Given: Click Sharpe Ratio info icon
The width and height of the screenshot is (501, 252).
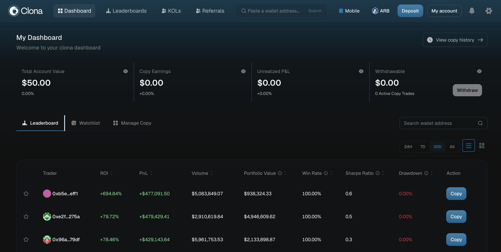Looking at the screenshot, I should 377,173.
